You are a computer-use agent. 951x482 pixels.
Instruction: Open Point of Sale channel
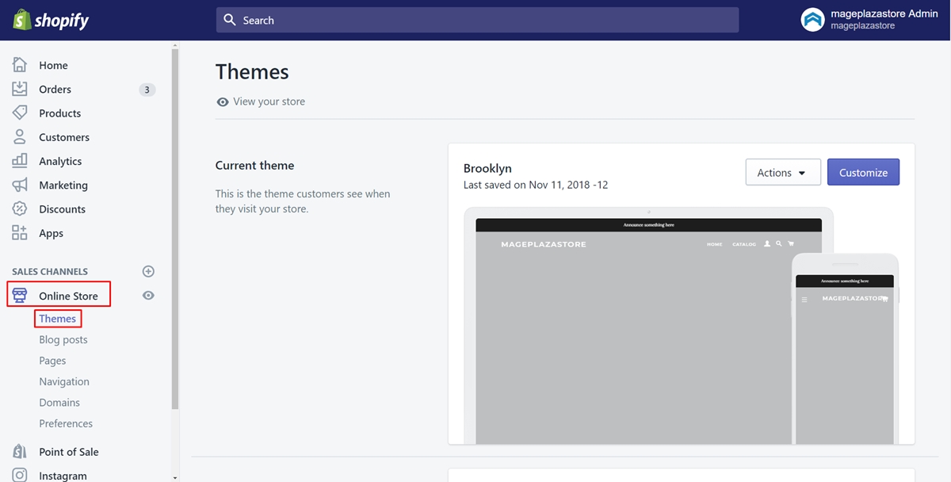click(x=69, y=451)
